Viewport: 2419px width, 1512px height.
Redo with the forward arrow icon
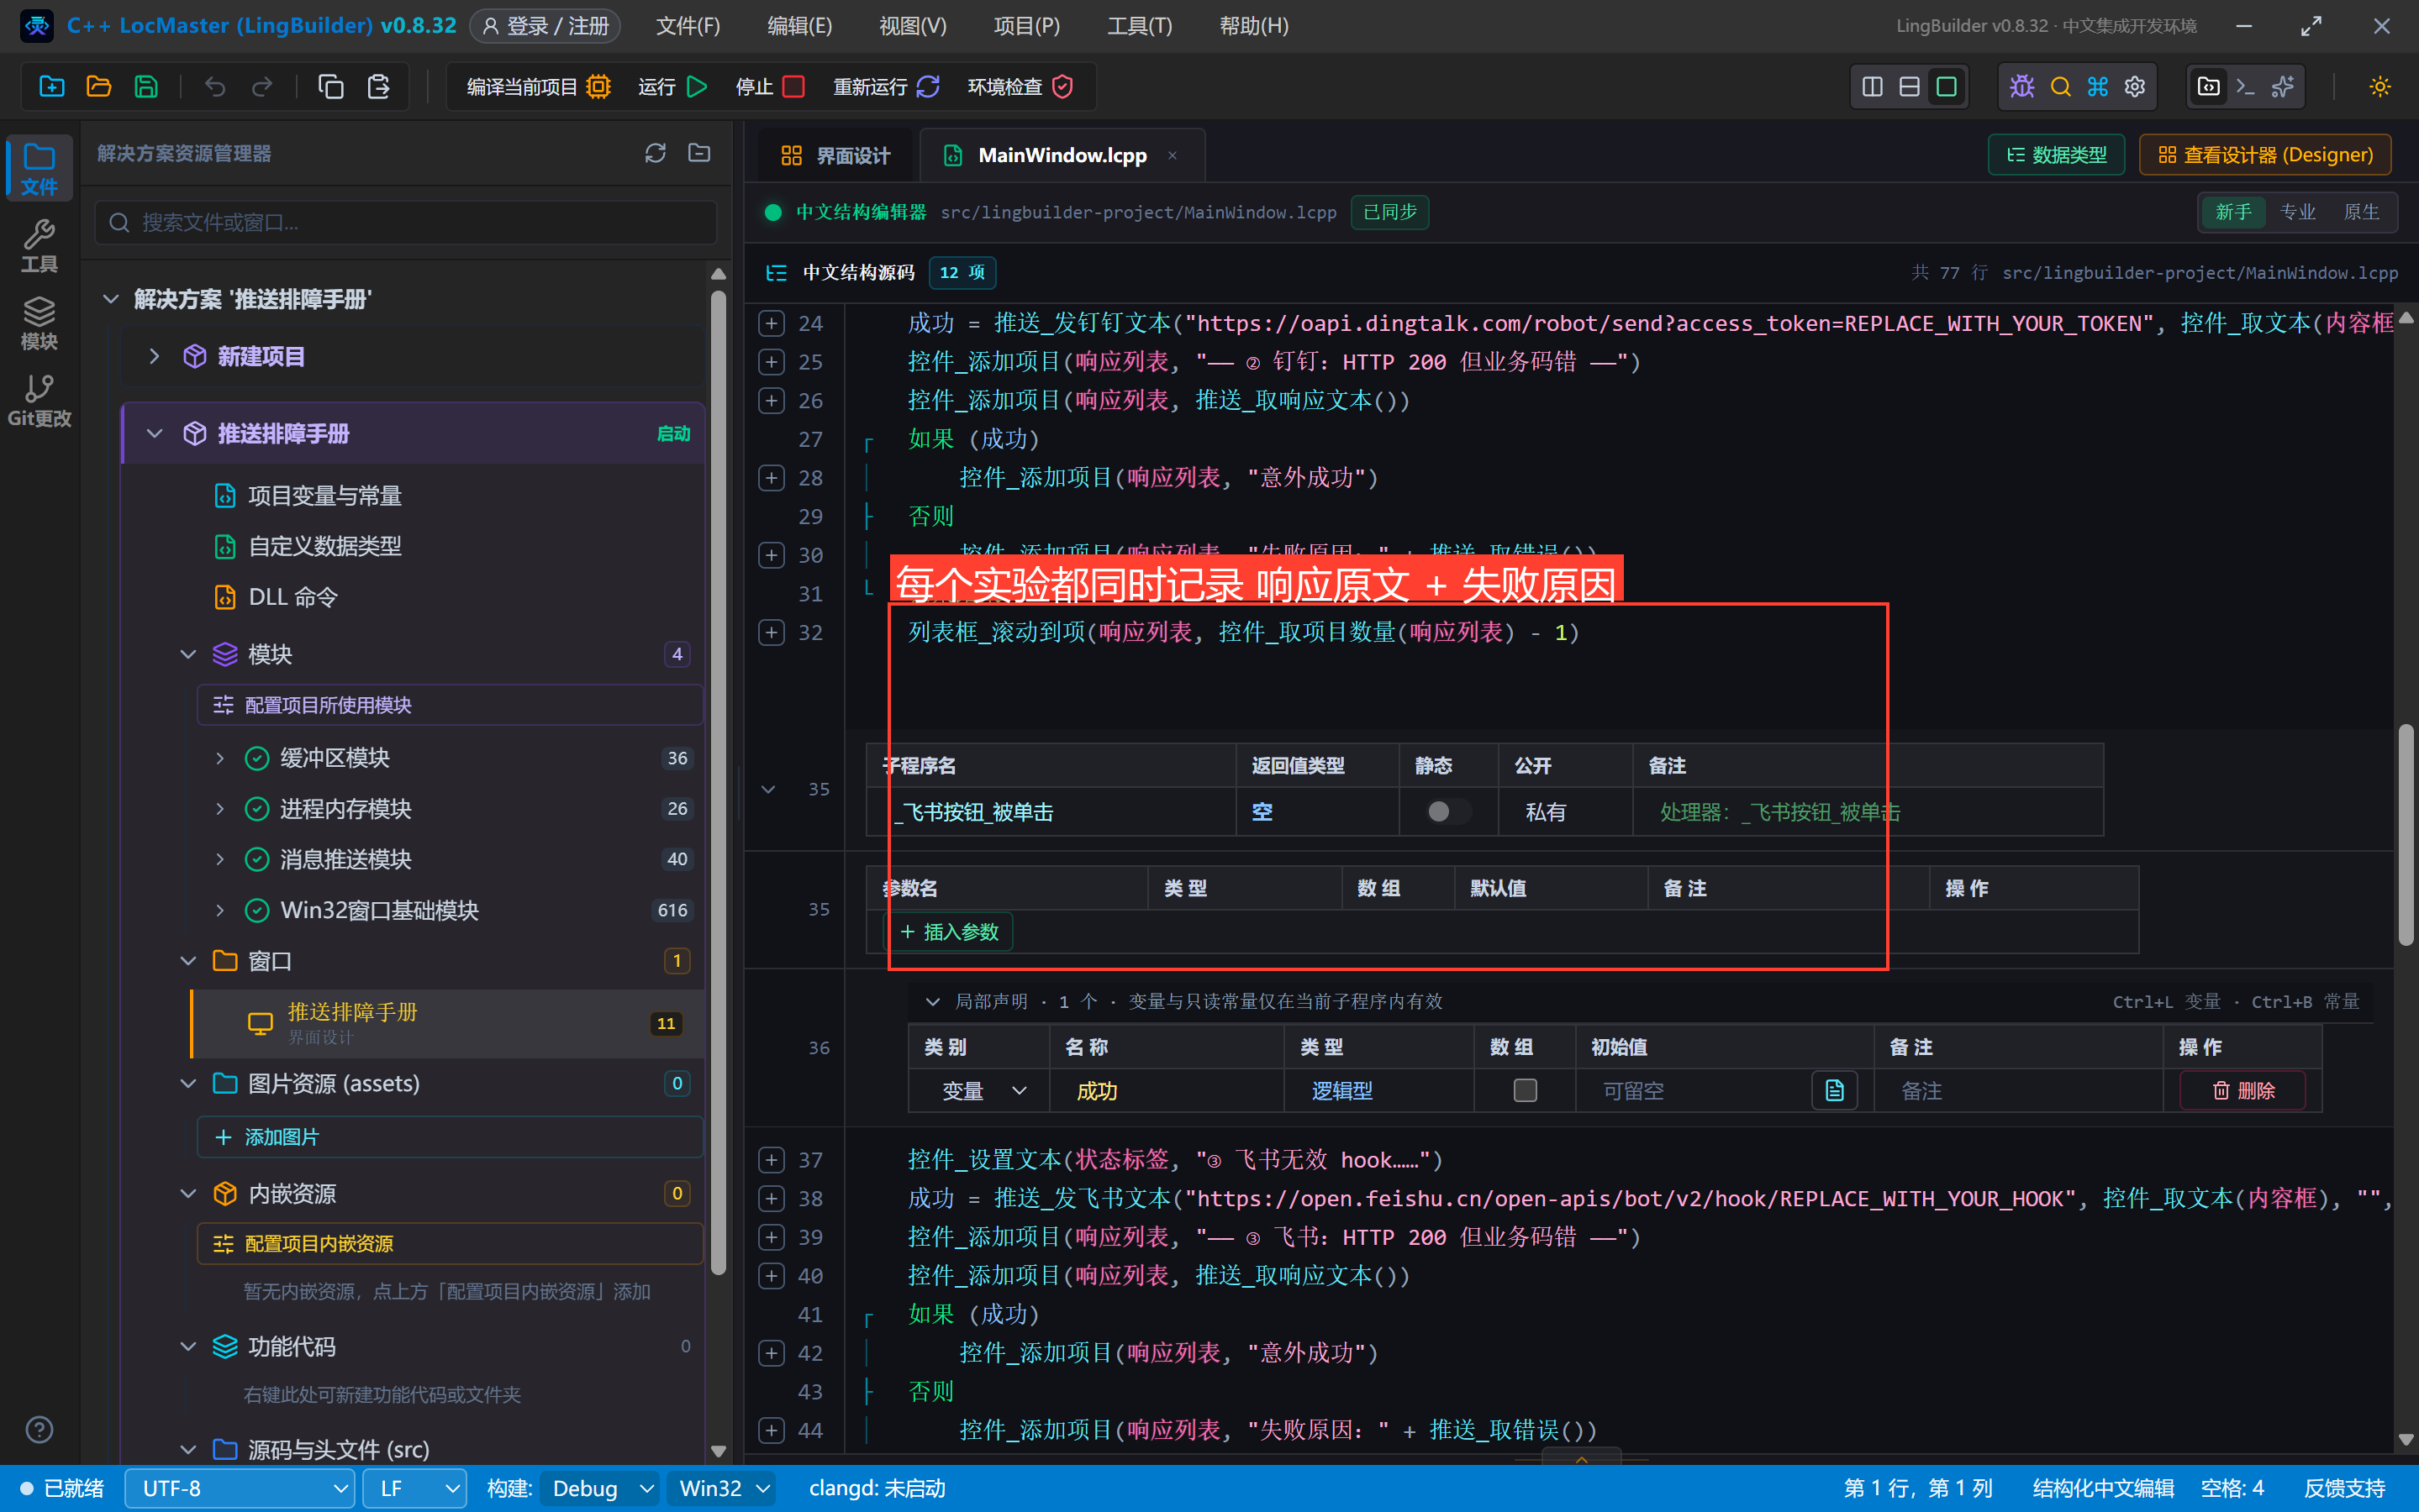[262, 87]
